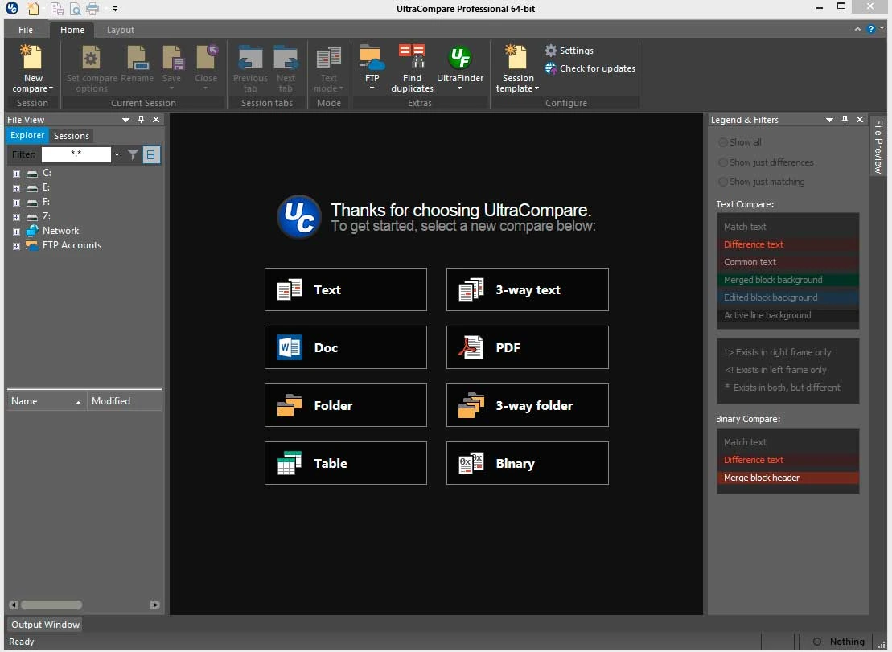The image size is (892, 652).
Task: Expand the E: drive node
Action: point(17,188)
